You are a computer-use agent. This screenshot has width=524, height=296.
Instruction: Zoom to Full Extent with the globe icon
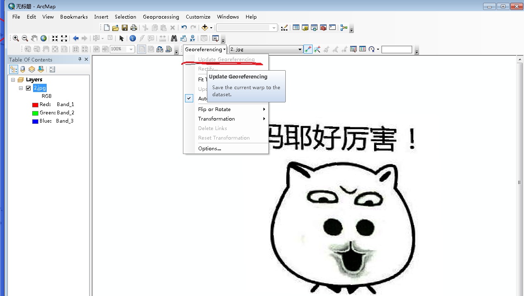(x=43, y=38)
